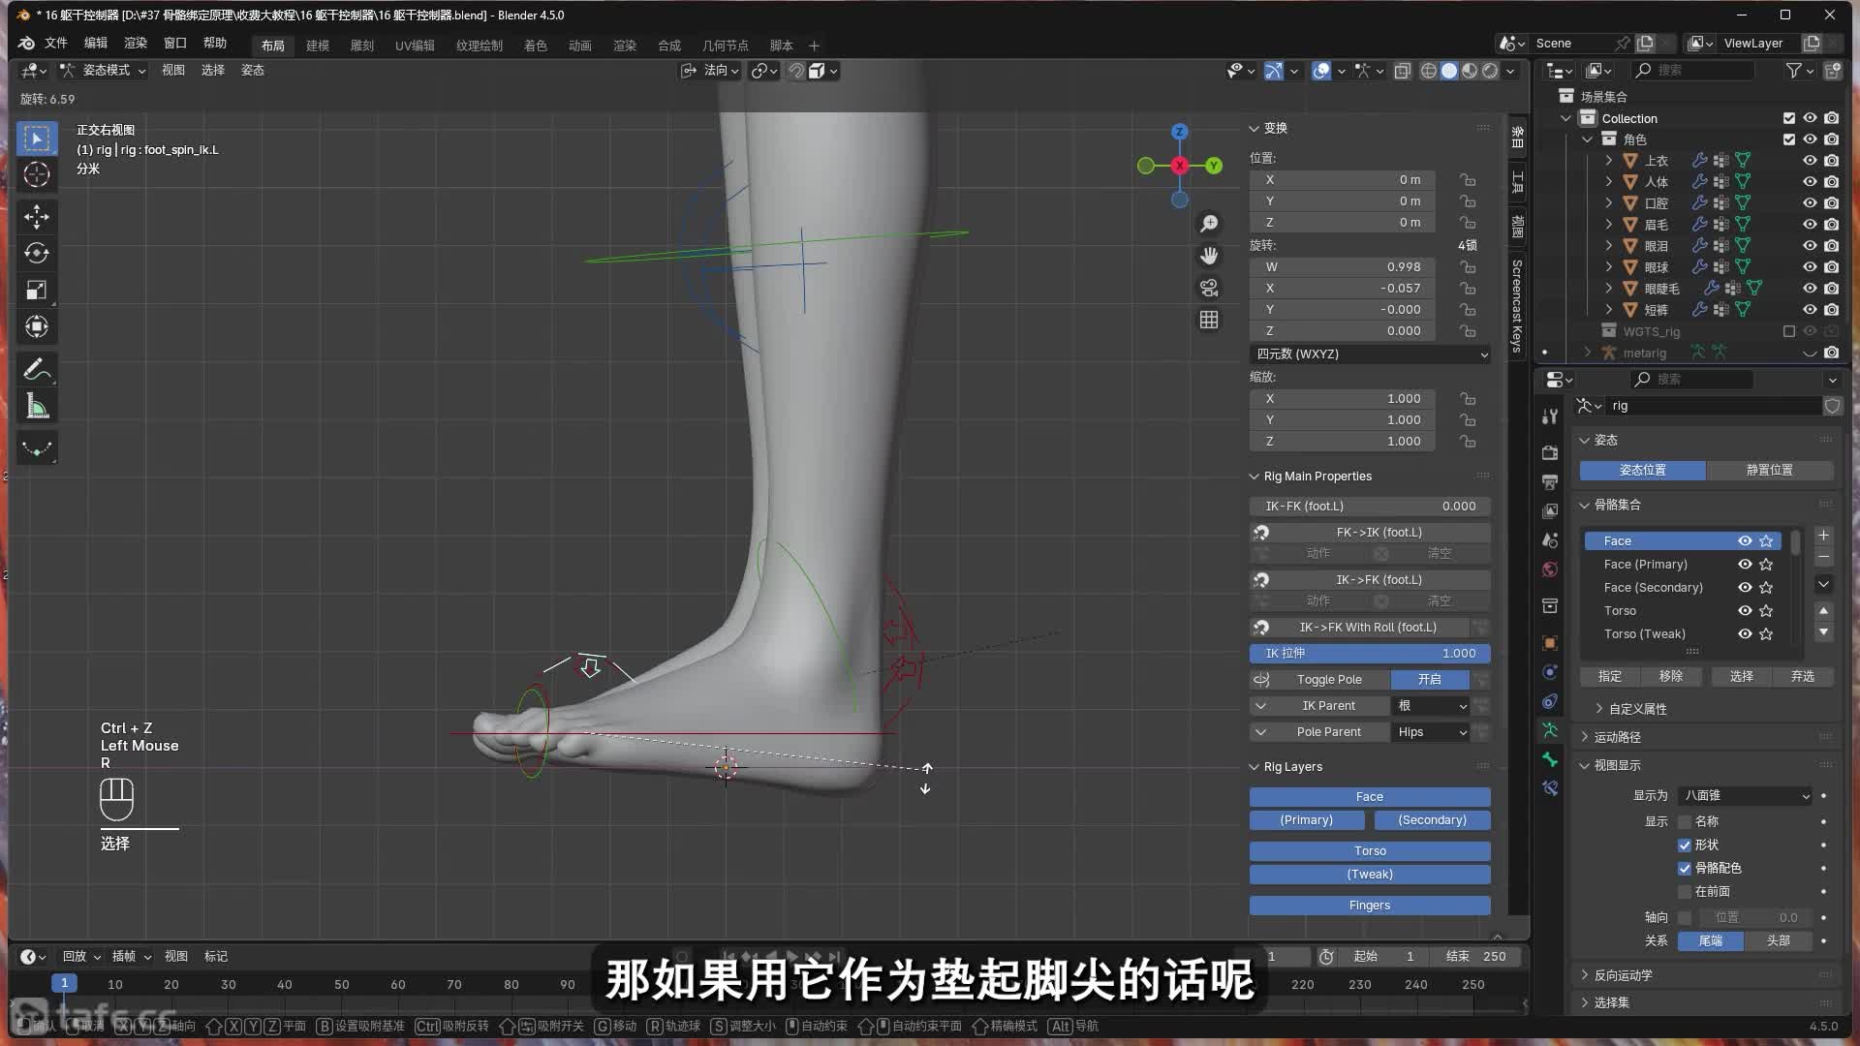The width and height of the screenshot is (1860, 1046).
Task: Select the Breakdowner pose tool
Action: point(37,448)
